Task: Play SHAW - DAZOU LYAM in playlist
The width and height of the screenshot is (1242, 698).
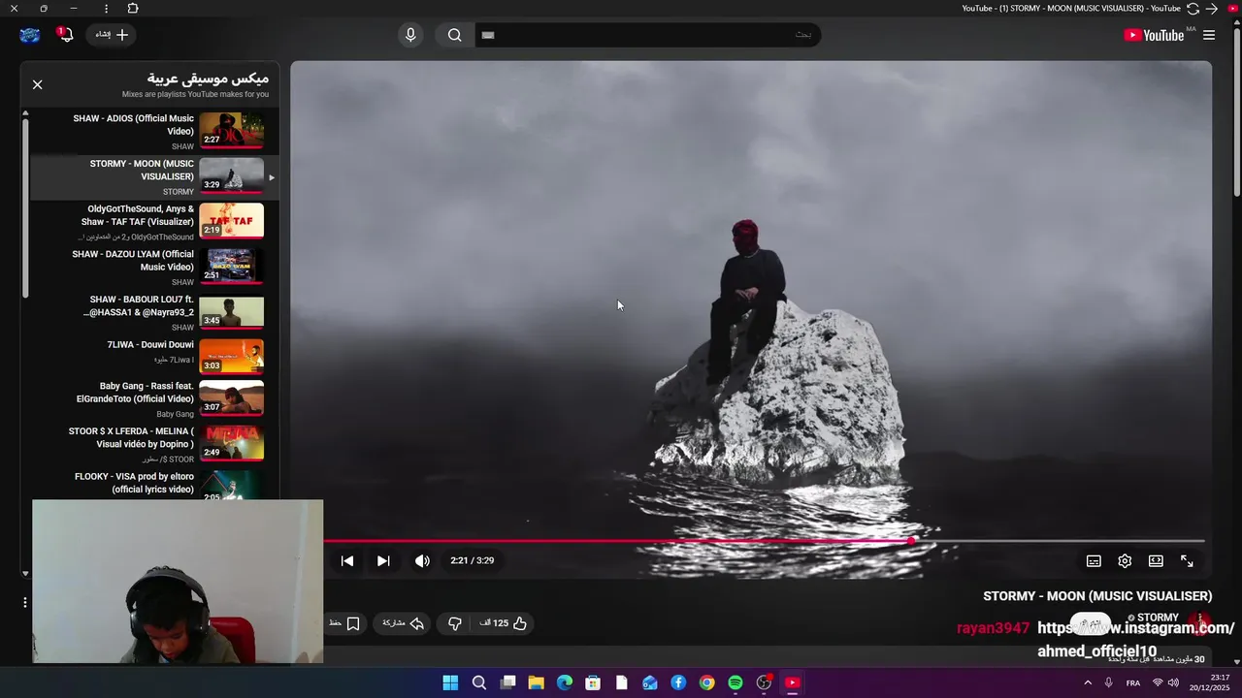Action: tap(155, 267)
